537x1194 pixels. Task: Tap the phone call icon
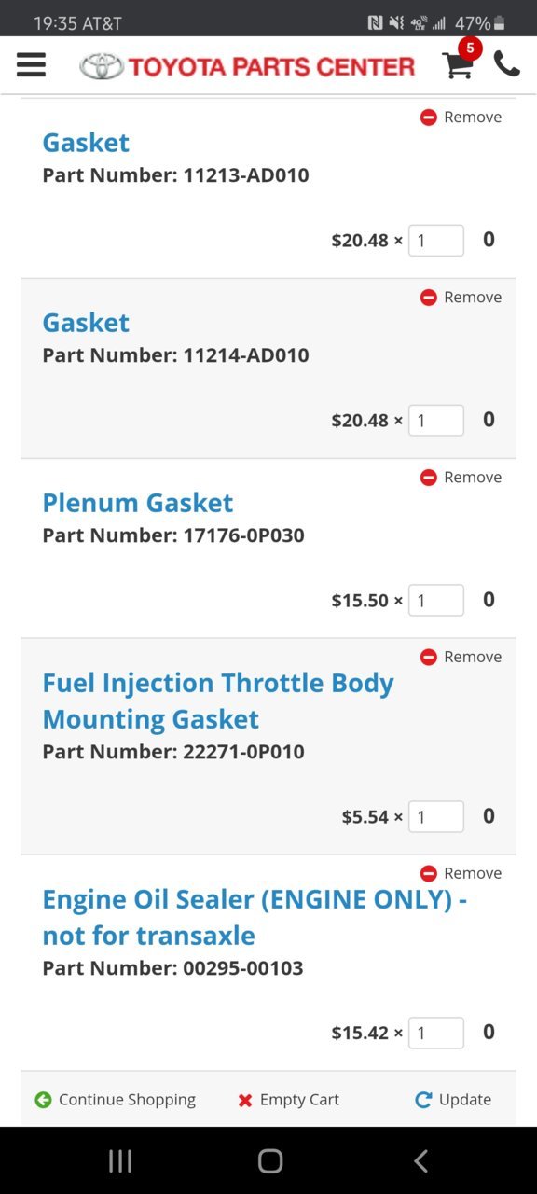(507, 64)
